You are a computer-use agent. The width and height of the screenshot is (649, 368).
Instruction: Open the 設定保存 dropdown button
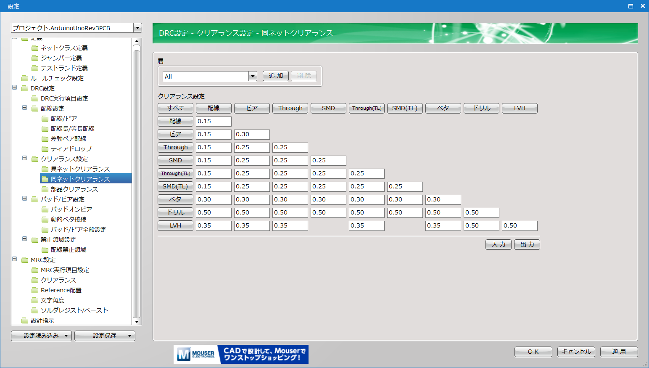point(105,336)
